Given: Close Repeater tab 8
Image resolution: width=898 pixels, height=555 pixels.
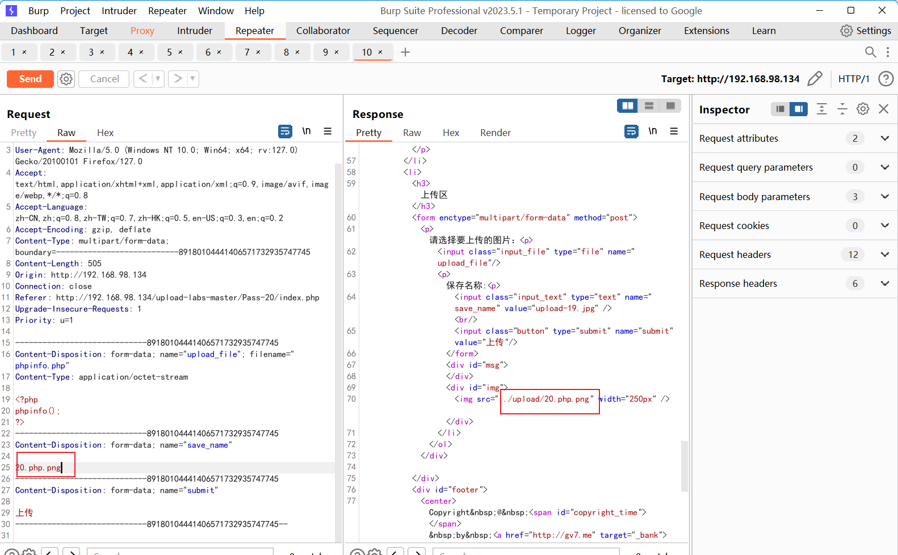Looking at the screenshot, I should [x=297, y=52].
